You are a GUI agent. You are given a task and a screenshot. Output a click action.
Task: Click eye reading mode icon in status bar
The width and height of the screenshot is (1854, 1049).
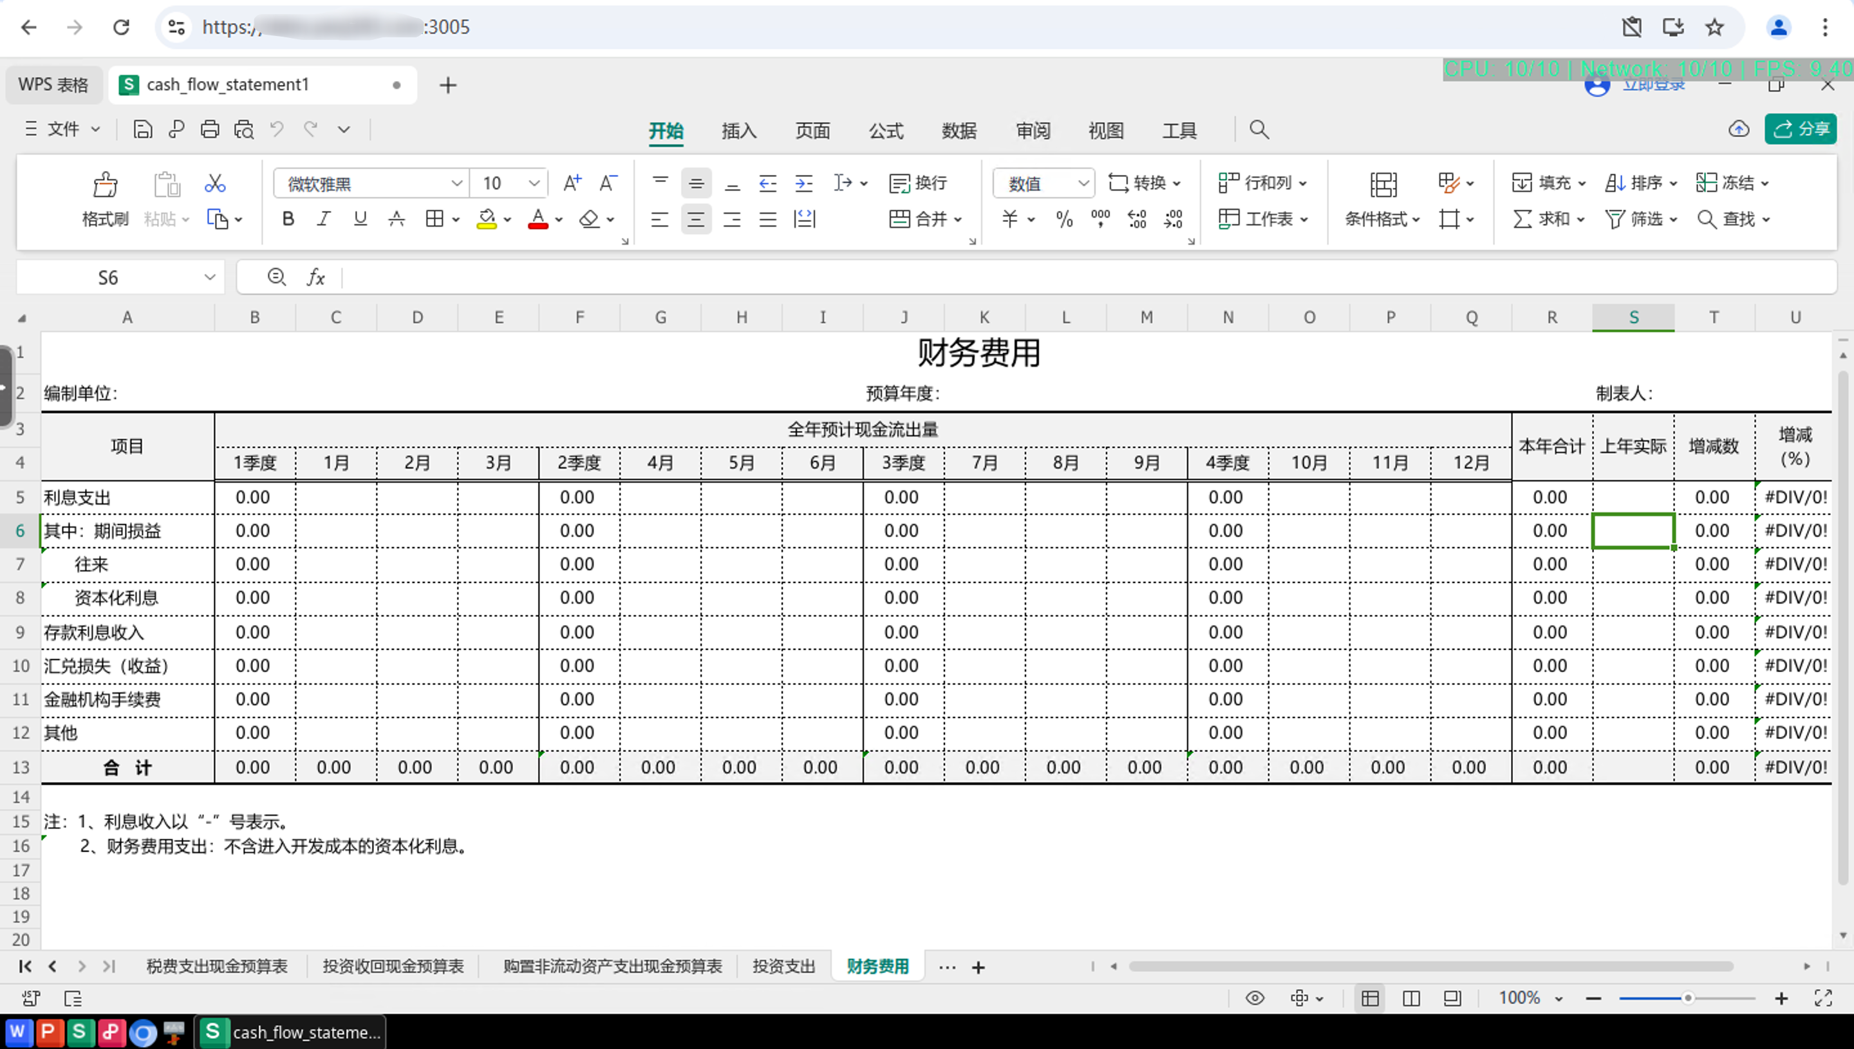(x=1255, y=998)
